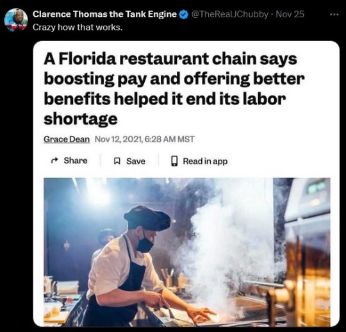
Task: Click the @TheRealJChubby handle
Action: [230, 14]
